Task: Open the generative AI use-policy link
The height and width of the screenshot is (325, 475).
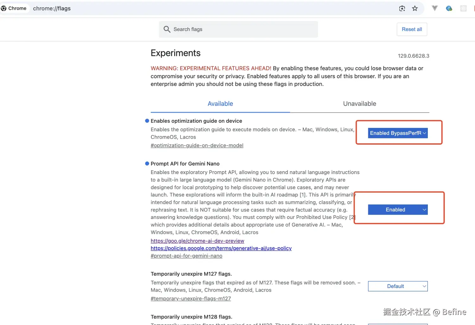Action: 221,248
